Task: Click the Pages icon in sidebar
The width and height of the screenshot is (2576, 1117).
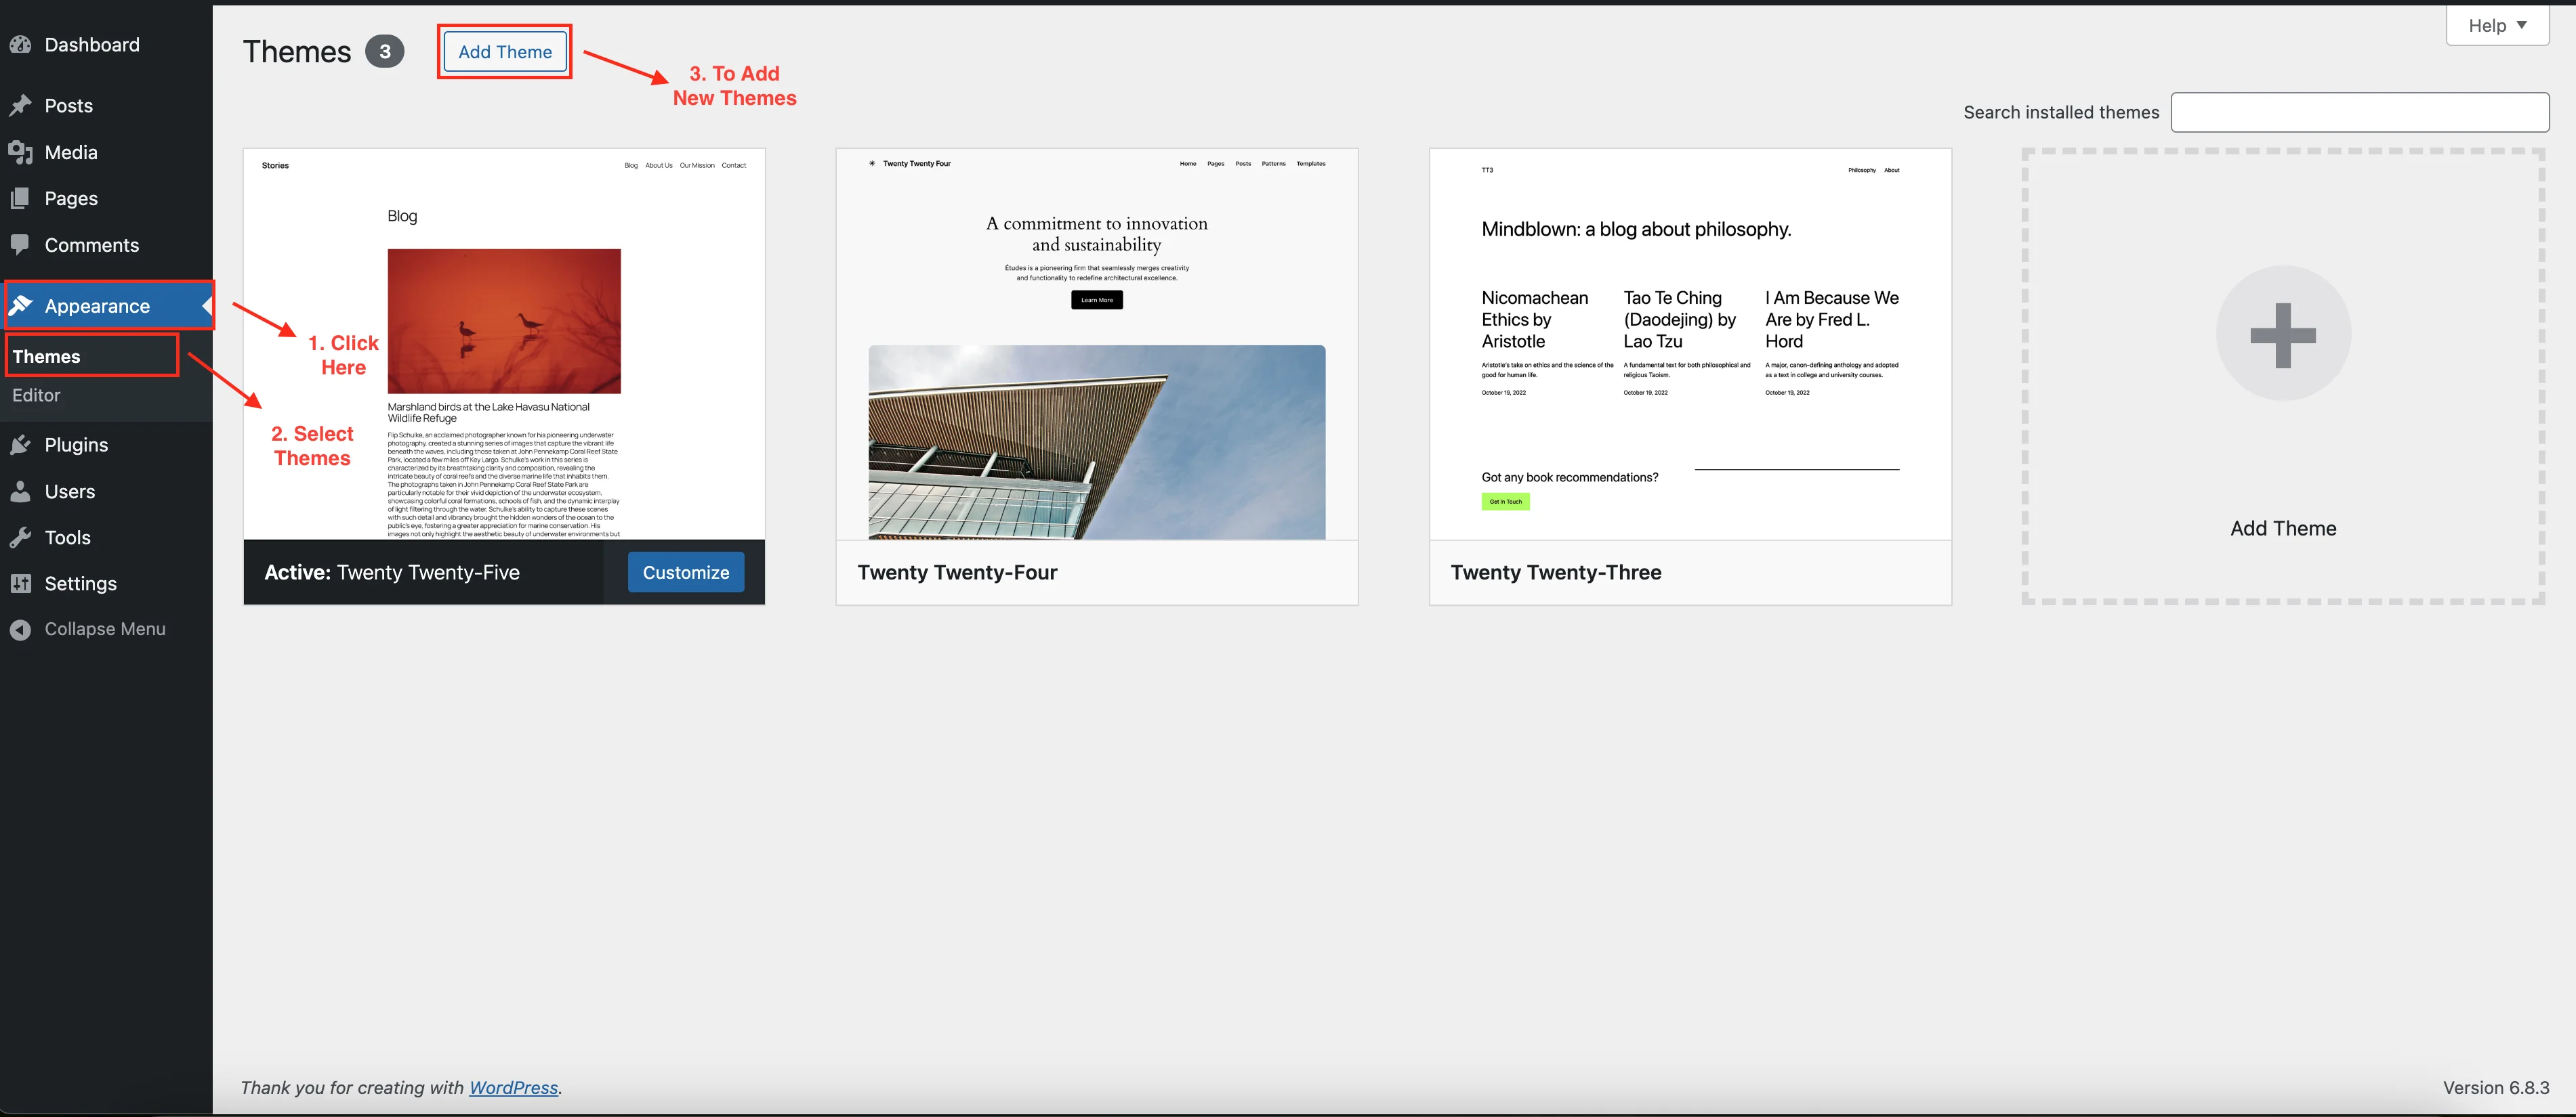Action: [20, 199]
